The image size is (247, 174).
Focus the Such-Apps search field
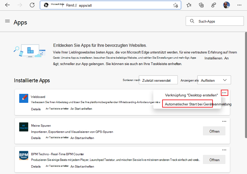215,21
